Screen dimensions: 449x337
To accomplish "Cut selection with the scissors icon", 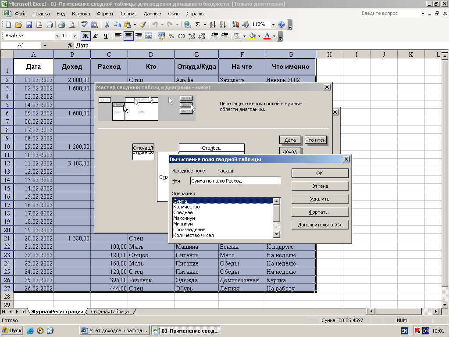I will pos(107,25).
